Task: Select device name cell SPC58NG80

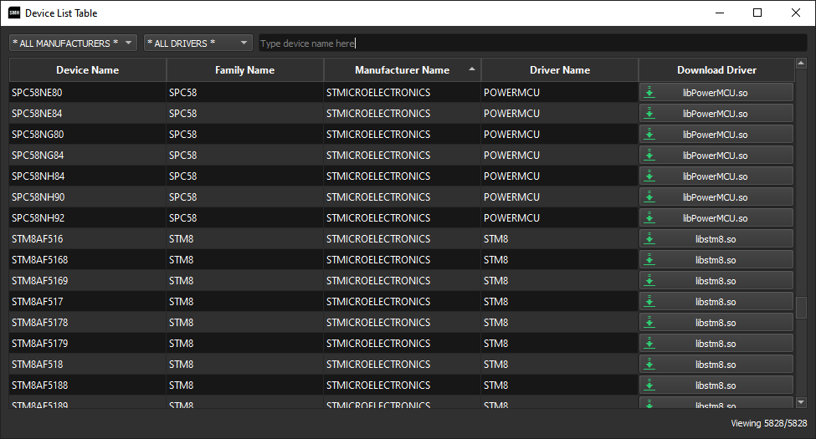Action: point(87,134)
